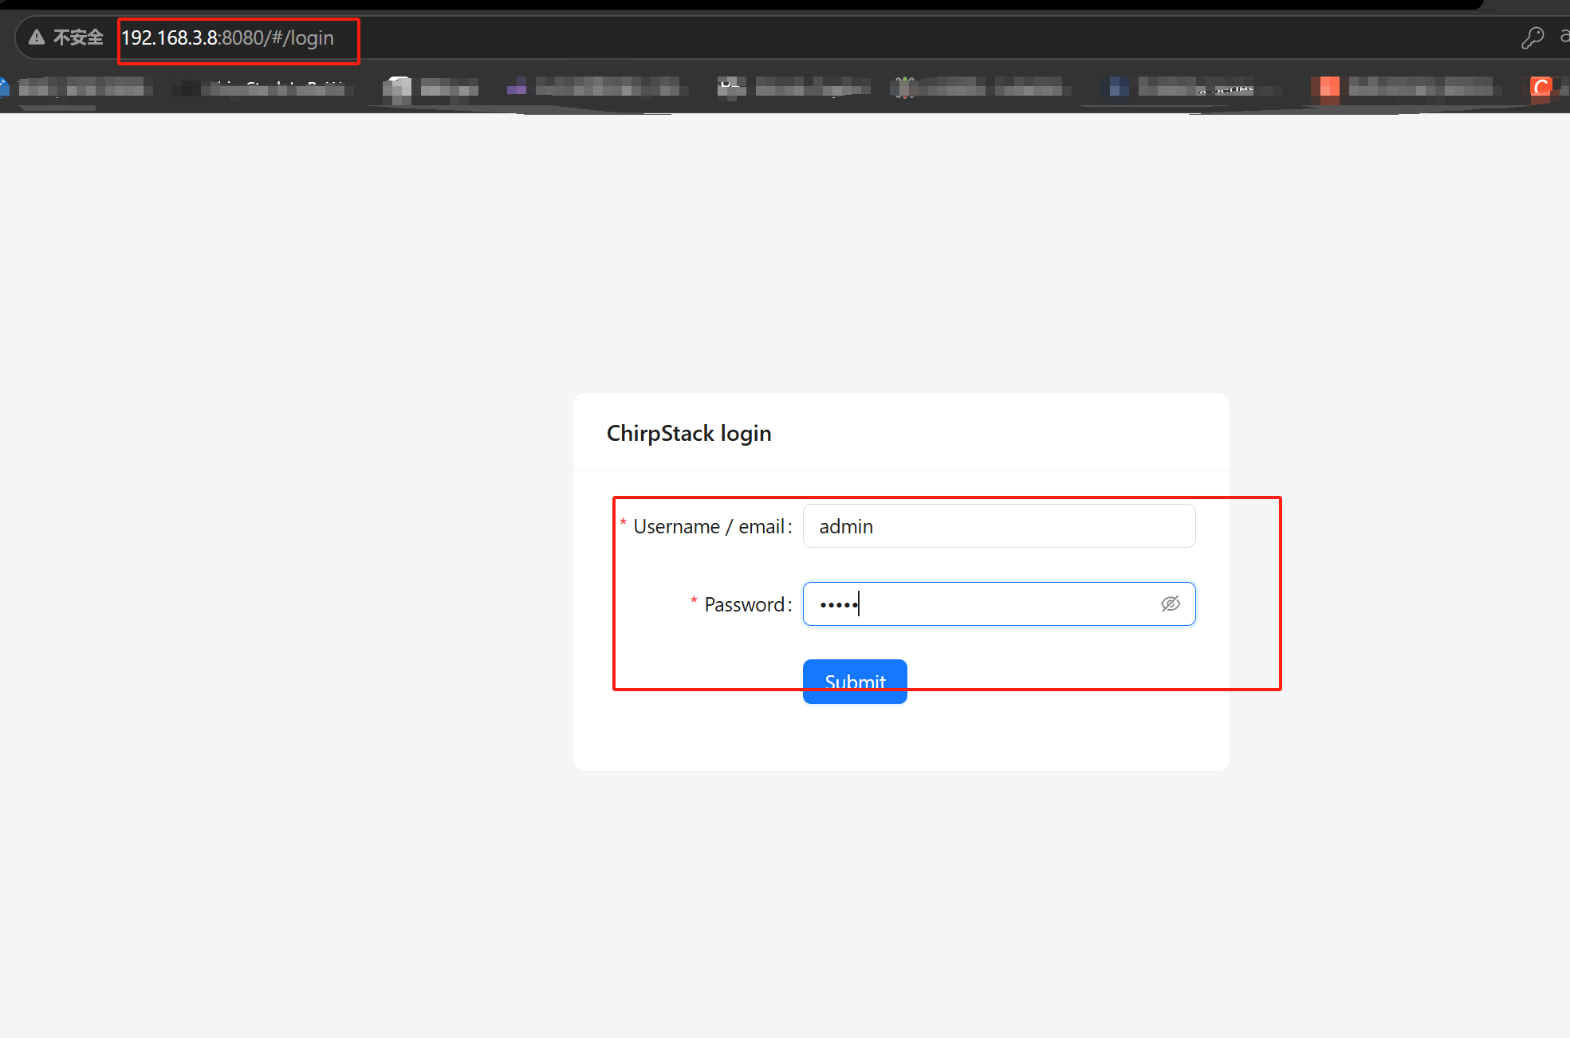Viewport: 1570px width, 1038px height.
Task: Click the "ChirpStack login" heading text
Action: click(x=689, y=433)
